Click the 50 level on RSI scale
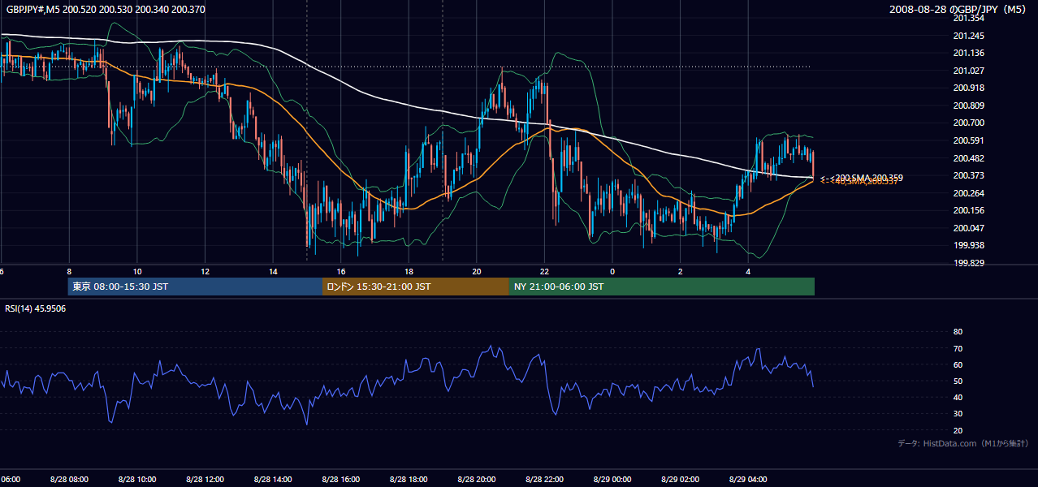This screenshot has height=487, width=1038. [958, 381]
